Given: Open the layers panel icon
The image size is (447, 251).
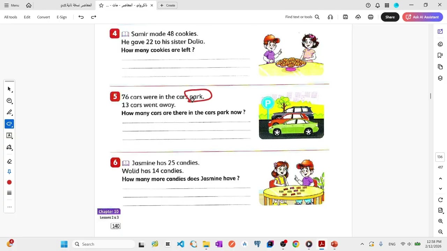Looking at the screenshot, I should (x=440, y=78).
